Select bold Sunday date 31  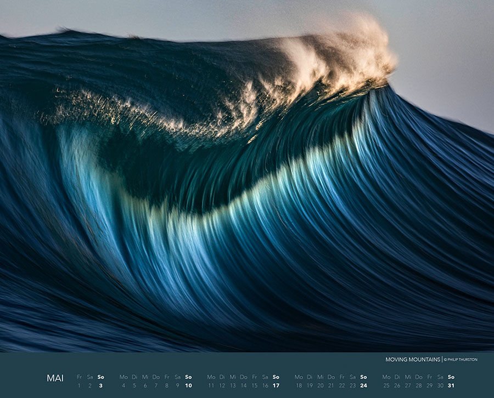click(451, 385)
